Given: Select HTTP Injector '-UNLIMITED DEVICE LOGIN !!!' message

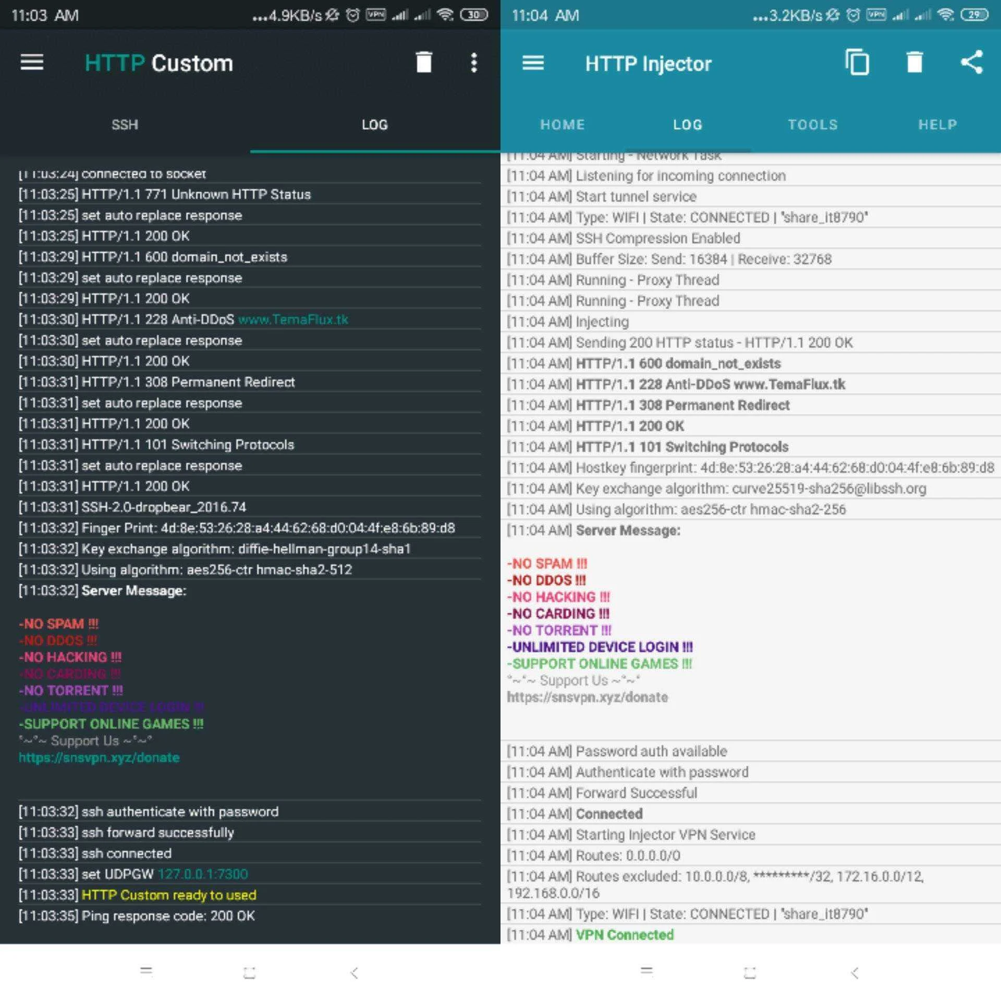Looking at the screenshot, I should coord(600,647).
